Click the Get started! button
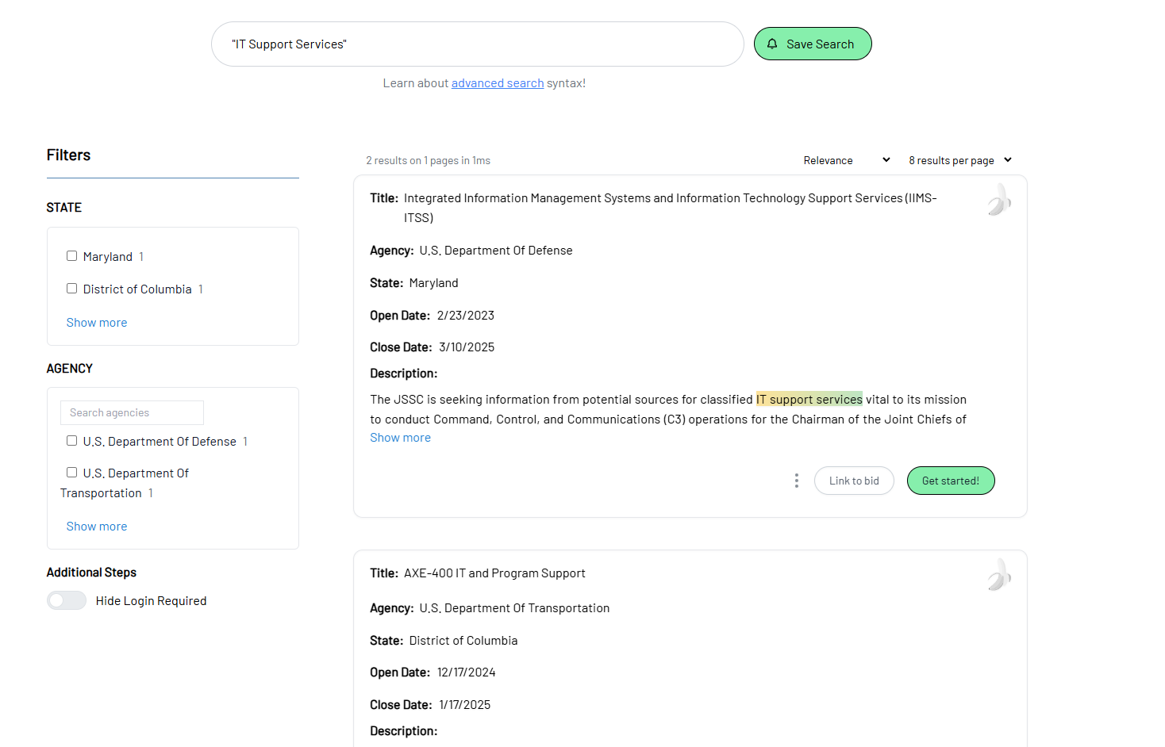Image resolution: width=1165 pixels, height=747 pixels. (x=951, y=481)
